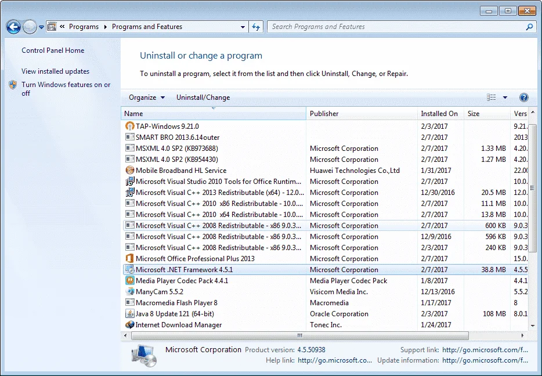Click the Search Programs and Features field
The image size is (542, 376).
tap(396, 27)
